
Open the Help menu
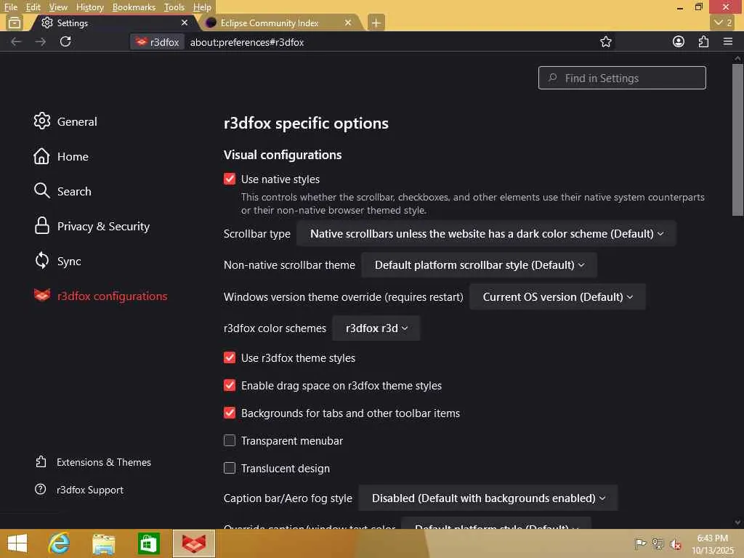pos(202,7)
